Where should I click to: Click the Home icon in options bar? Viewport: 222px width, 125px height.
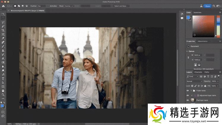pos(3,6)
